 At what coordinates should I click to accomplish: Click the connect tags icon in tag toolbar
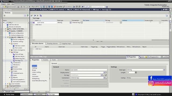click(x=41, y=15)
